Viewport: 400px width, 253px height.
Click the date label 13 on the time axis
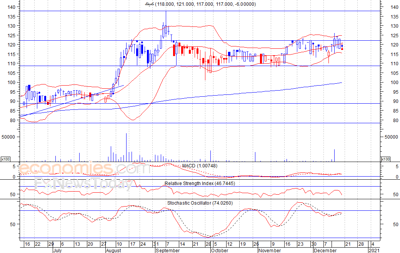77,244
